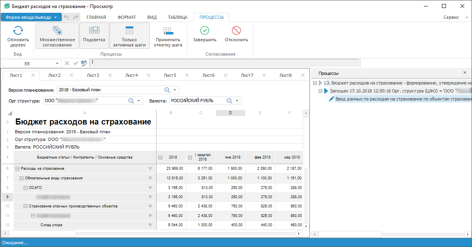Image resolution: width=472 pixels, height=247 pixels.
Task: Collapse the ОСАГО tree row
Action: [26, 188]
